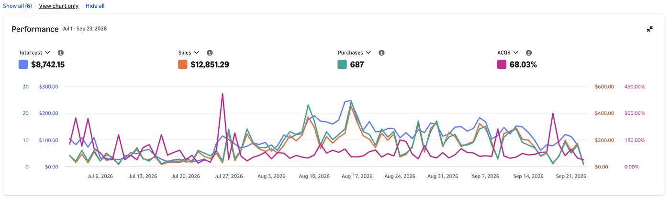Screen dimensions: 670x200
Task: Select the View chart only link
Action: (58, 6)
